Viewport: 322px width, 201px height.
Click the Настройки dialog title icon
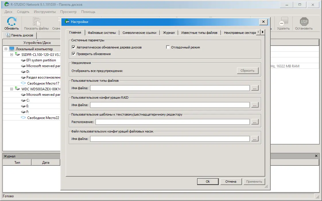(x=67, y=21)
